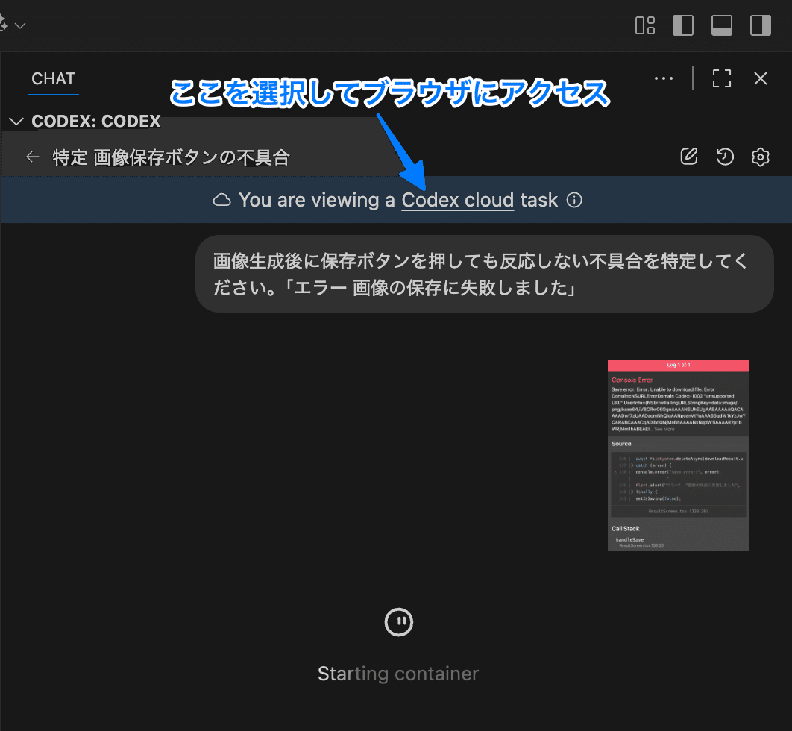Screen dimensions: 792x731
Task: Select the CHAT tab
Action: (54, 79)
